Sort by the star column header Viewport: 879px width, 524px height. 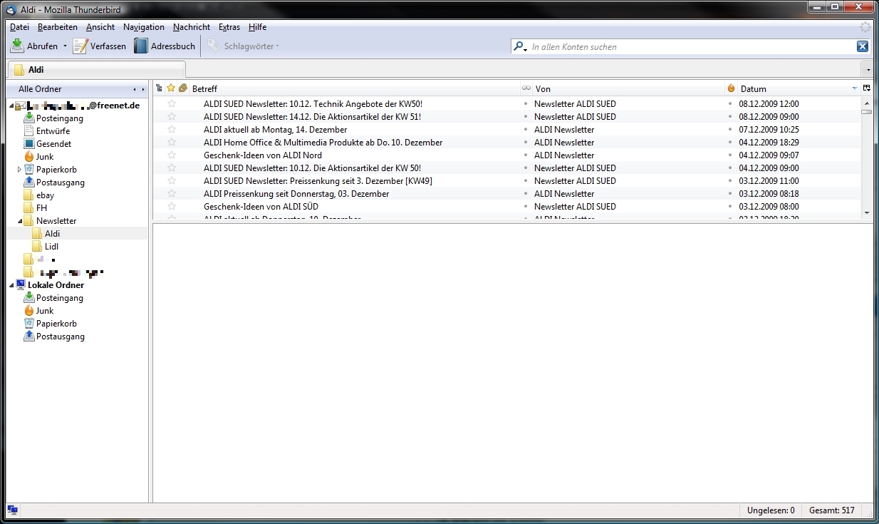pos(171,88)
